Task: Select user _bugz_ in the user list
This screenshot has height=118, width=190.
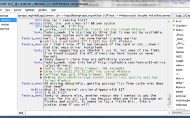Action: coord(180,35)
